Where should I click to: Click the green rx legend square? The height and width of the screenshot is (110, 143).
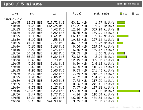tap(121, 14)
